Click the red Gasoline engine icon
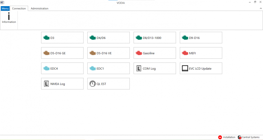This screenshot has width=263, height=140. coord(139,53)
